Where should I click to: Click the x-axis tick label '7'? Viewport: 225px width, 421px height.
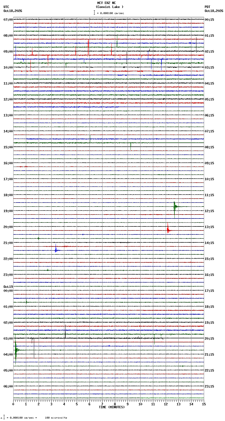pos(102,404)
